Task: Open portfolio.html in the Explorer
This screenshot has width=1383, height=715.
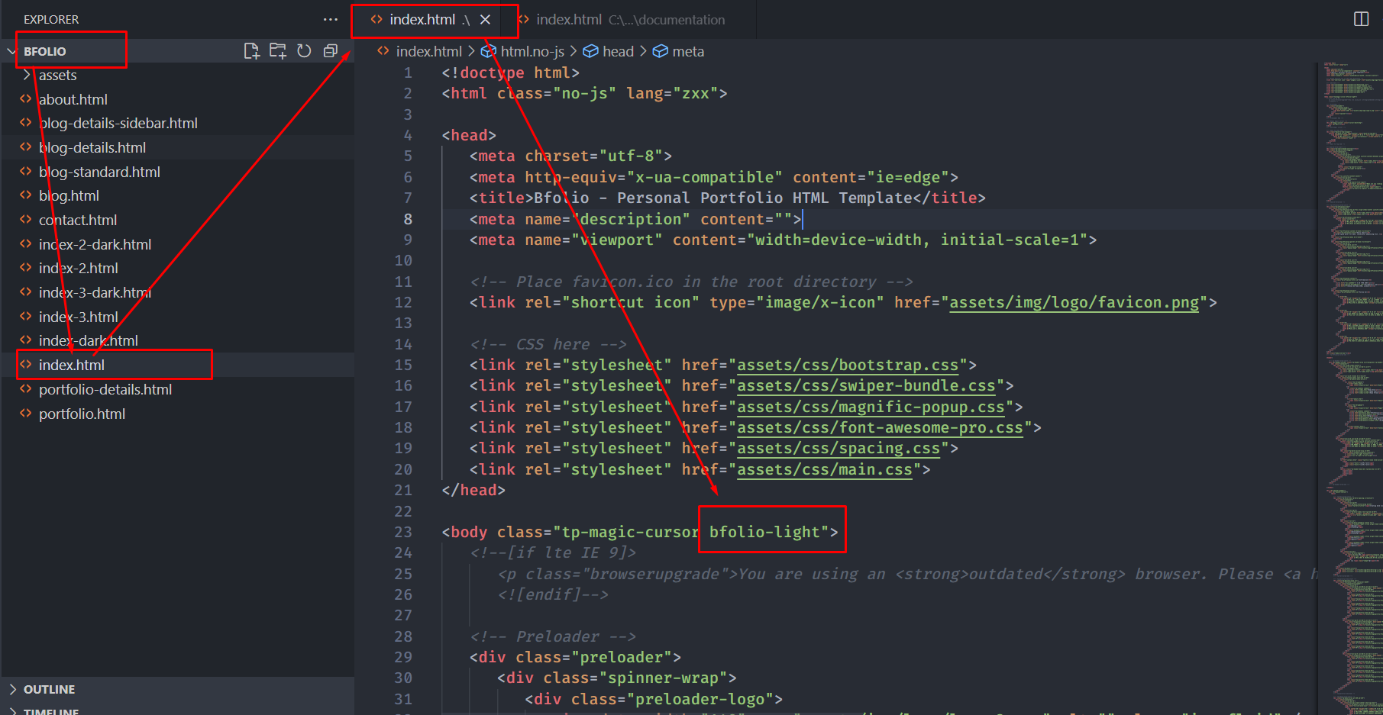Action: point(82,414)
